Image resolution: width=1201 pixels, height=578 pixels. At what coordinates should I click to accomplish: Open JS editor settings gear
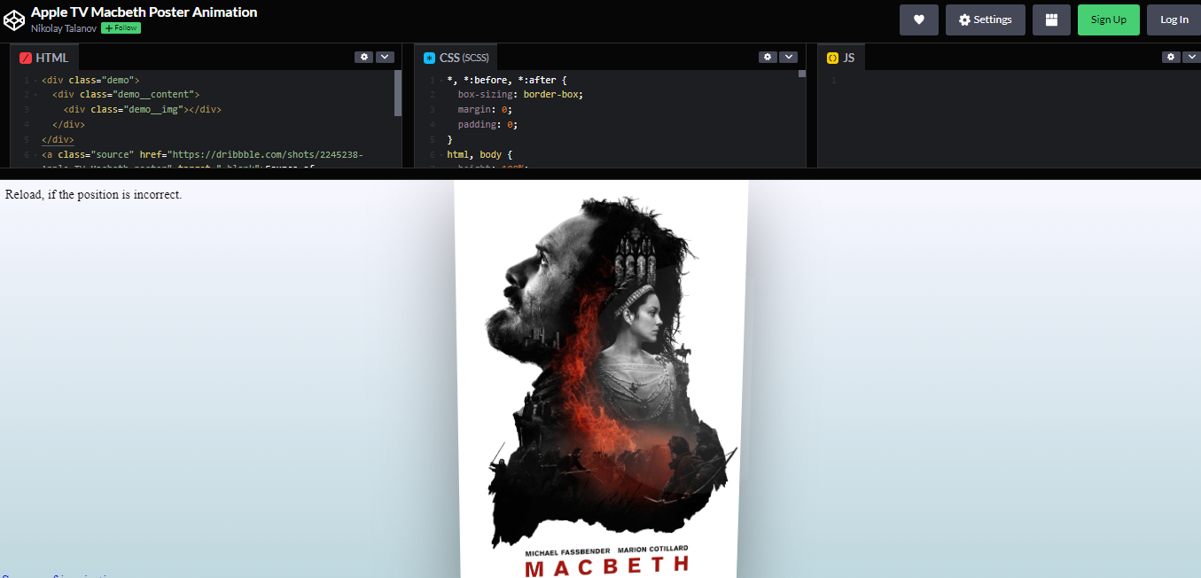[1171, 57]
